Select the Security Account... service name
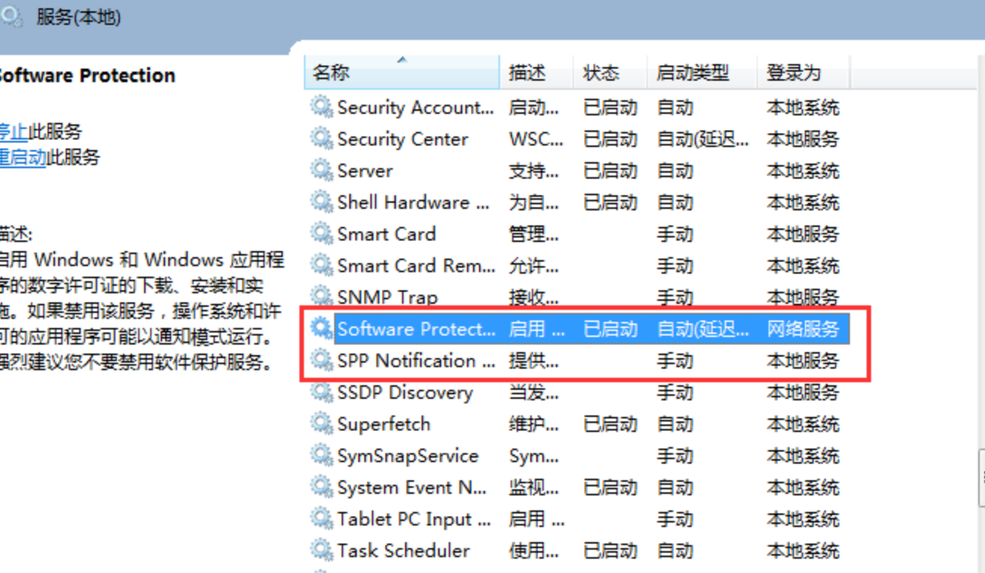 click(415, 107)
